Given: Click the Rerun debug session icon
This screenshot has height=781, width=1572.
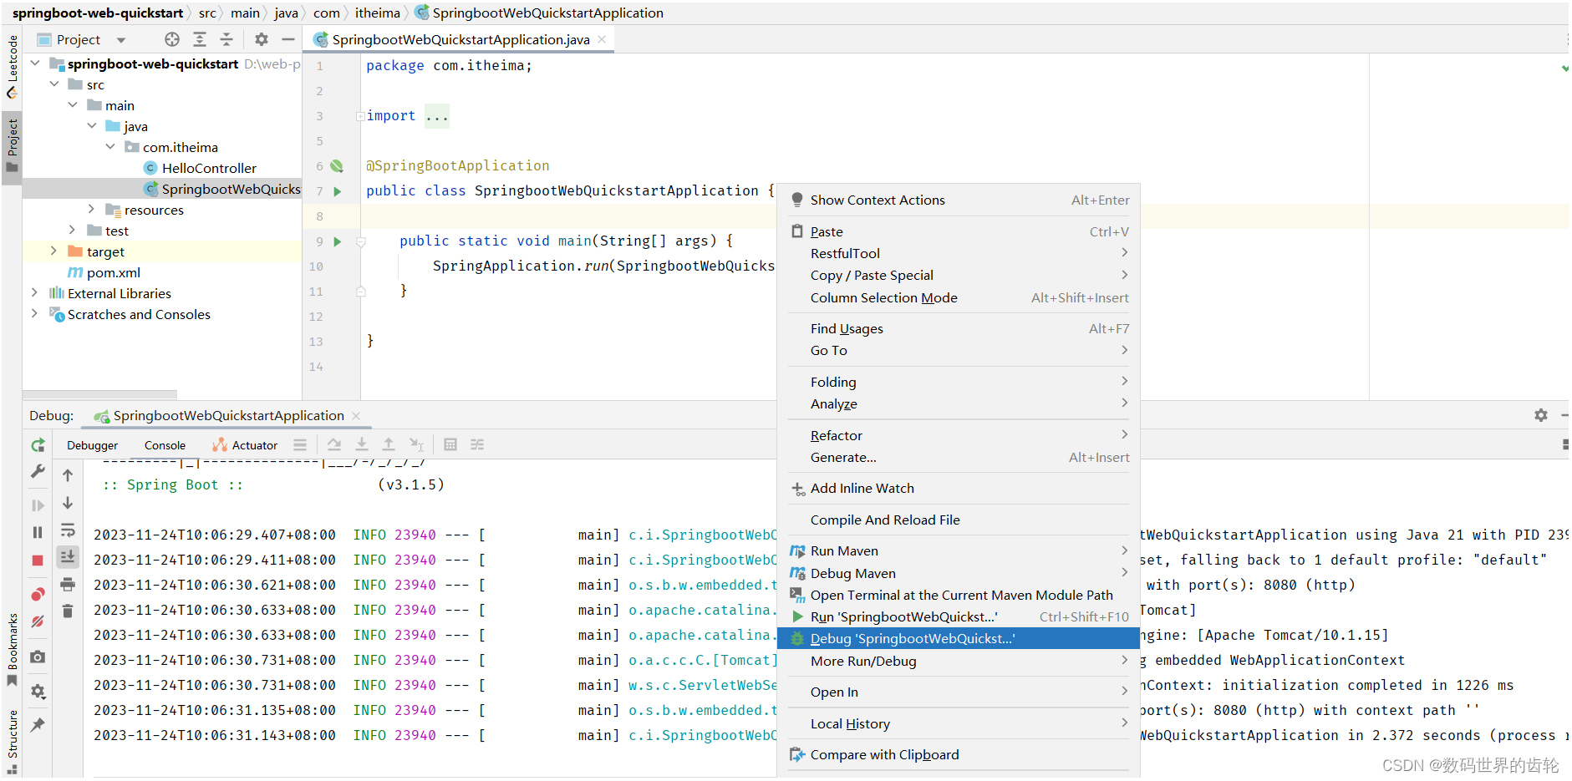Looking at the screenshot, I should (38, 445).
